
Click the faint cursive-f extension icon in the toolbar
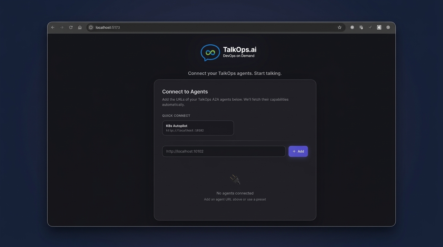tap(370, 27)
